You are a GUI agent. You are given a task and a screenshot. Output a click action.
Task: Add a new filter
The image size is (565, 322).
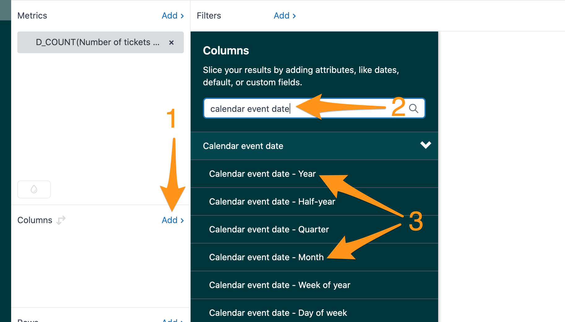[285, 15]
